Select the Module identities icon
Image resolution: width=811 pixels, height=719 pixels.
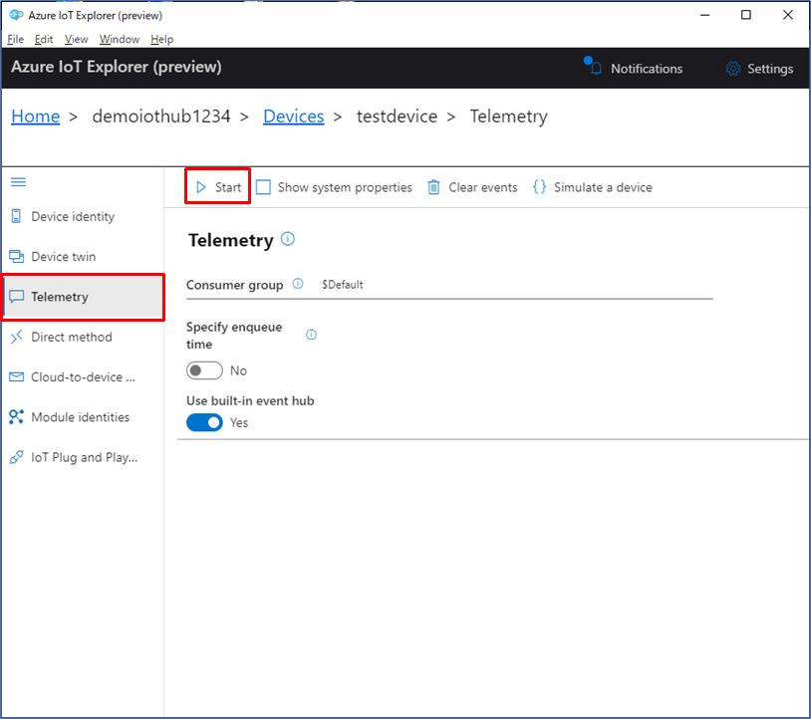click(18, 416)
